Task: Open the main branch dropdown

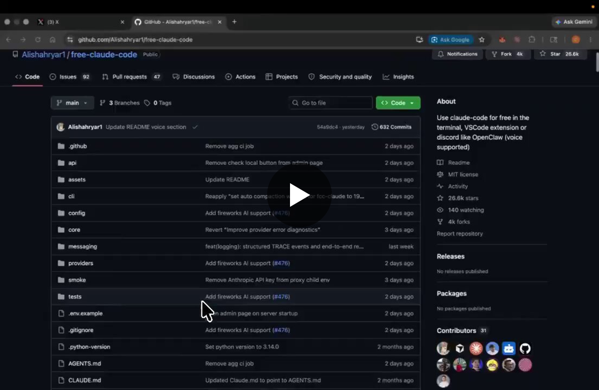Action: point(72,103)
